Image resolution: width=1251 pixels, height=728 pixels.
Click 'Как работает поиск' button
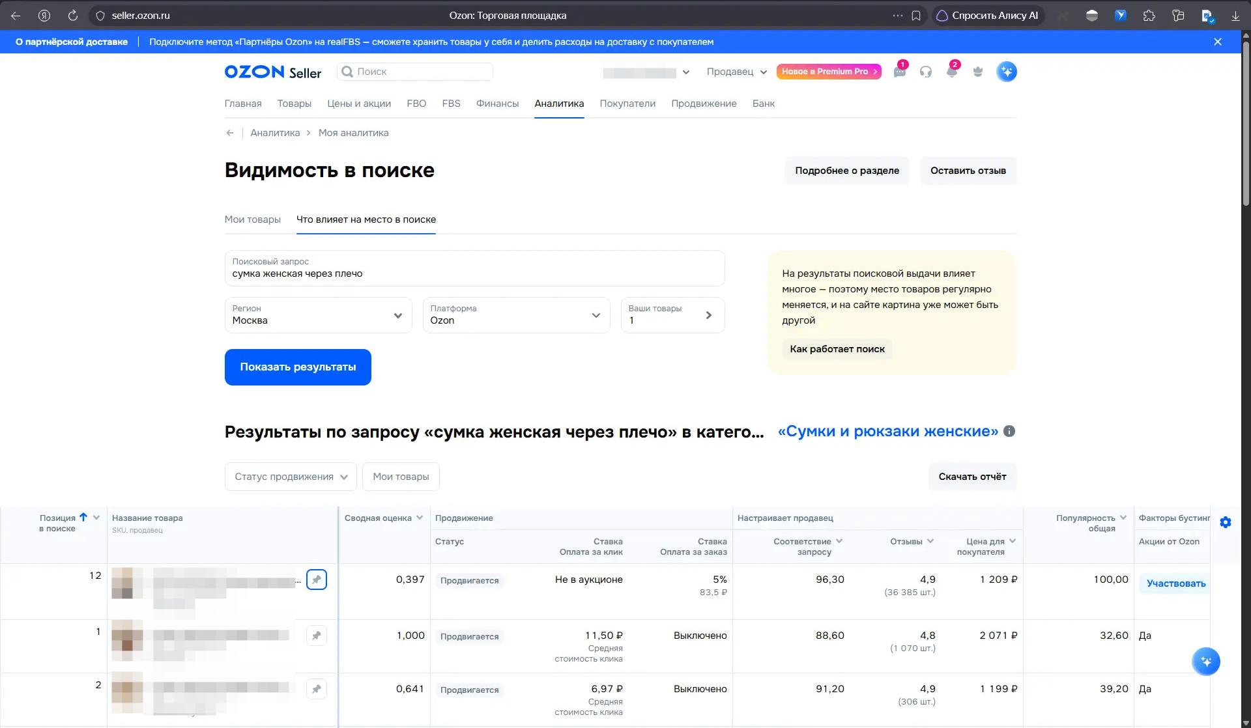[x=837, y=349]
